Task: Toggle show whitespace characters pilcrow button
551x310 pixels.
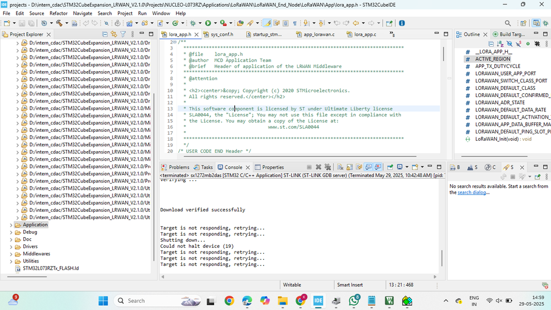Action: [295, 23]
